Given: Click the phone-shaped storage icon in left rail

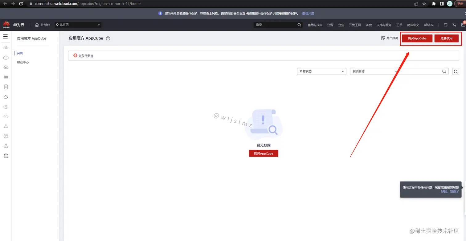Looking at the screenshot, I should (6, 87).
